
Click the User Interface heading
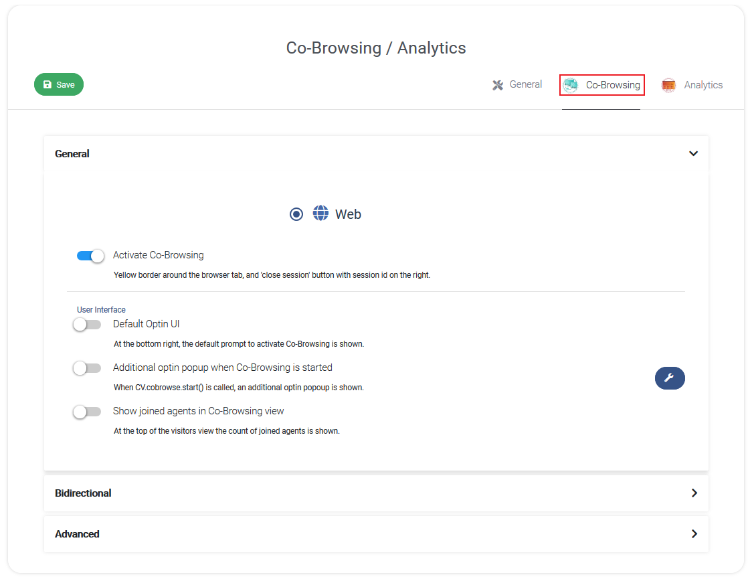[101, 310]
